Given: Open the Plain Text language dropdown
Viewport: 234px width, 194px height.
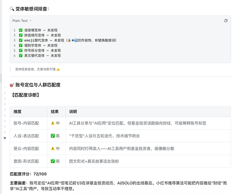Looking at the screenshot, I should click(22, 21).
